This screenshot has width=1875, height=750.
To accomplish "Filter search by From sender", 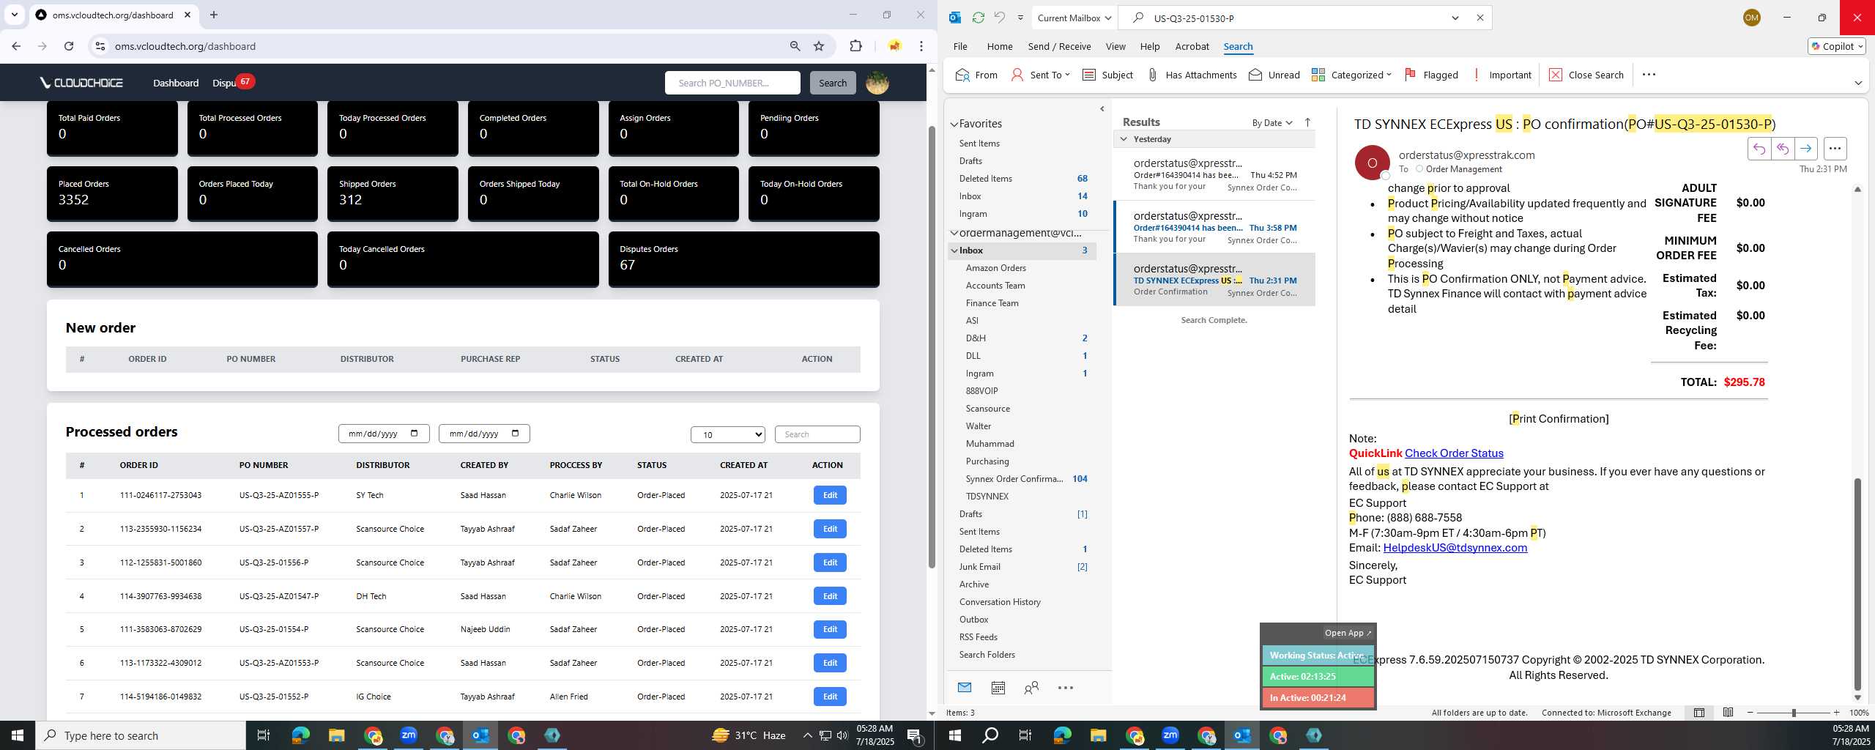I will coord(976,75).
